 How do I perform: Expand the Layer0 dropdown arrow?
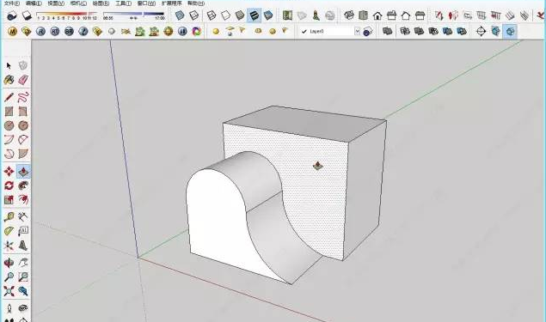pos(358,31)
